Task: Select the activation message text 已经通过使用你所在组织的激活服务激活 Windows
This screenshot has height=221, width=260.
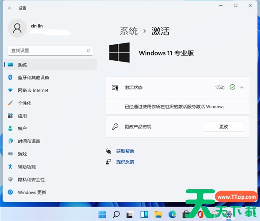Action: [175, 106]
